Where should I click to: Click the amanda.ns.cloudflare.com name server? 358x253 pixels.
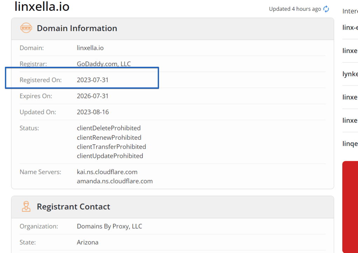pos(115,181)
